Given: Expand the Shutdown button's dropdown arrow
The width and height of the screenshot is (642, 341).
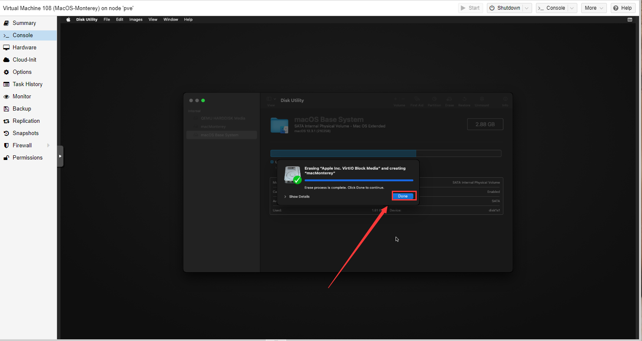Looking at the screenshot, I should (527, 8).
